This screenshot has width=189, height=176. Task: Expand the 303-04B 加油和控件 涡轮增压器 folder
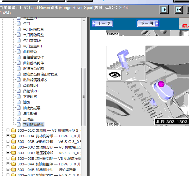(8, 169)
